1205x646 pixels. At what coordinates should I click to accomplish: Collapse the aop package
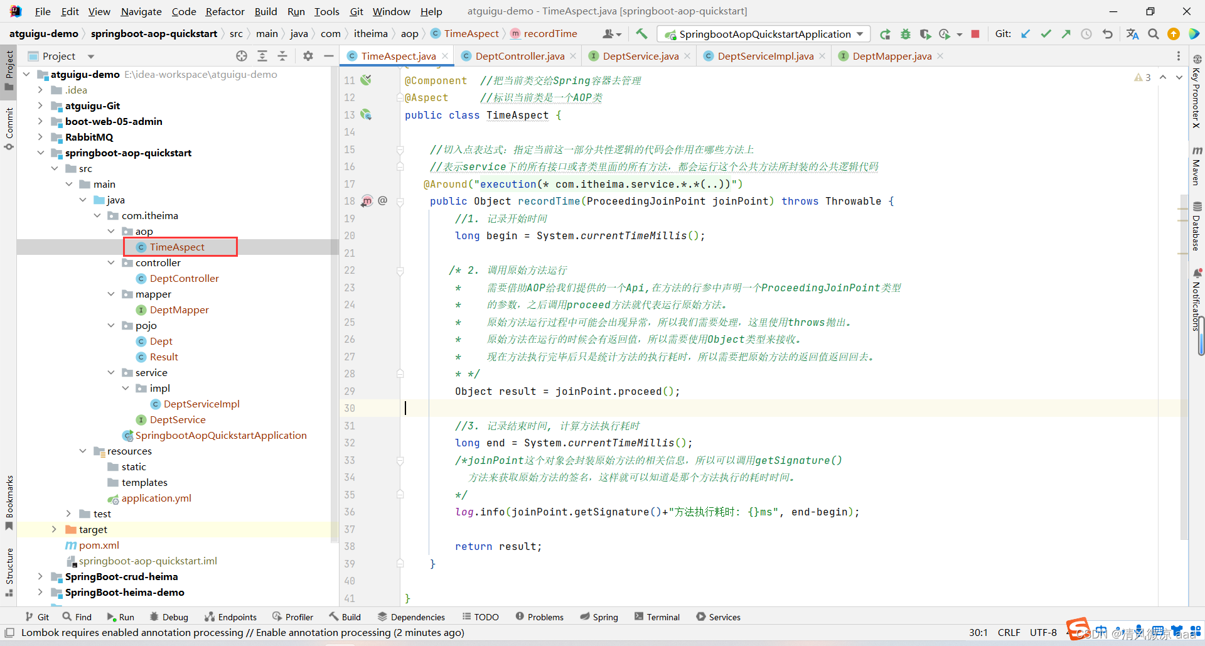point(111,231)
